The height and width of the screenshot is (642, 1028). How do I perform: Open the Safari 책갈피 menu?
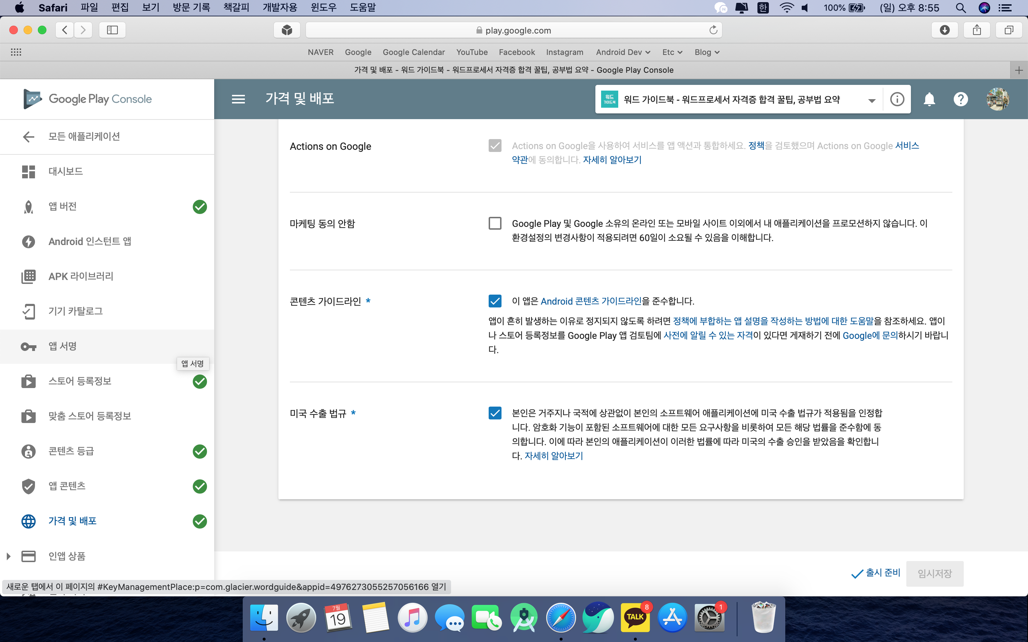coord(236,7)
